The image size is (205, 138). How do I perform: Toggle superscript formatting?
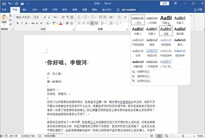[x=42, y=23]
